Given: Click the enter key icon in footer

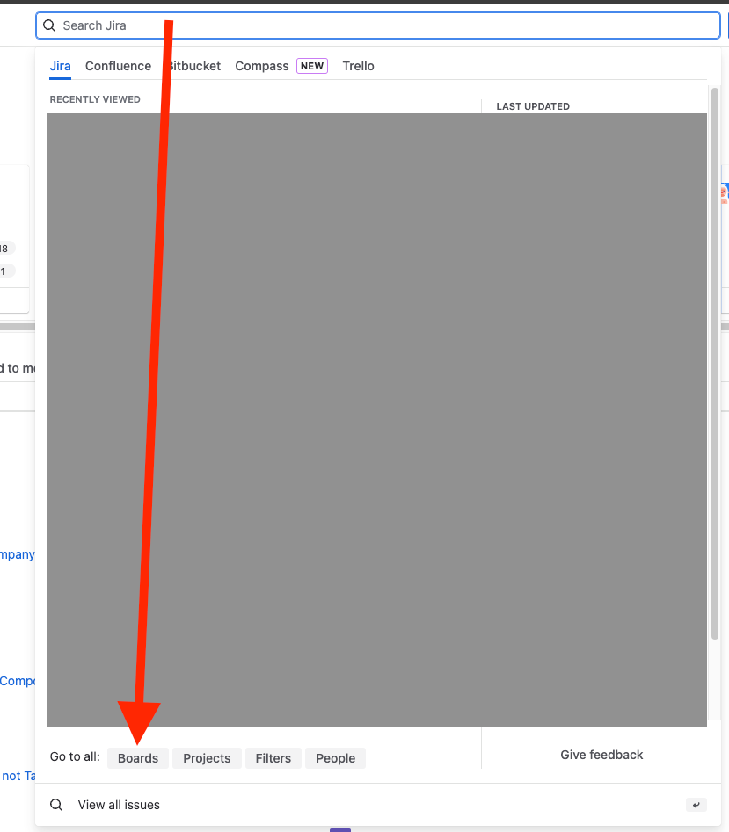Looking at the screenshot, I should (696, 805).
